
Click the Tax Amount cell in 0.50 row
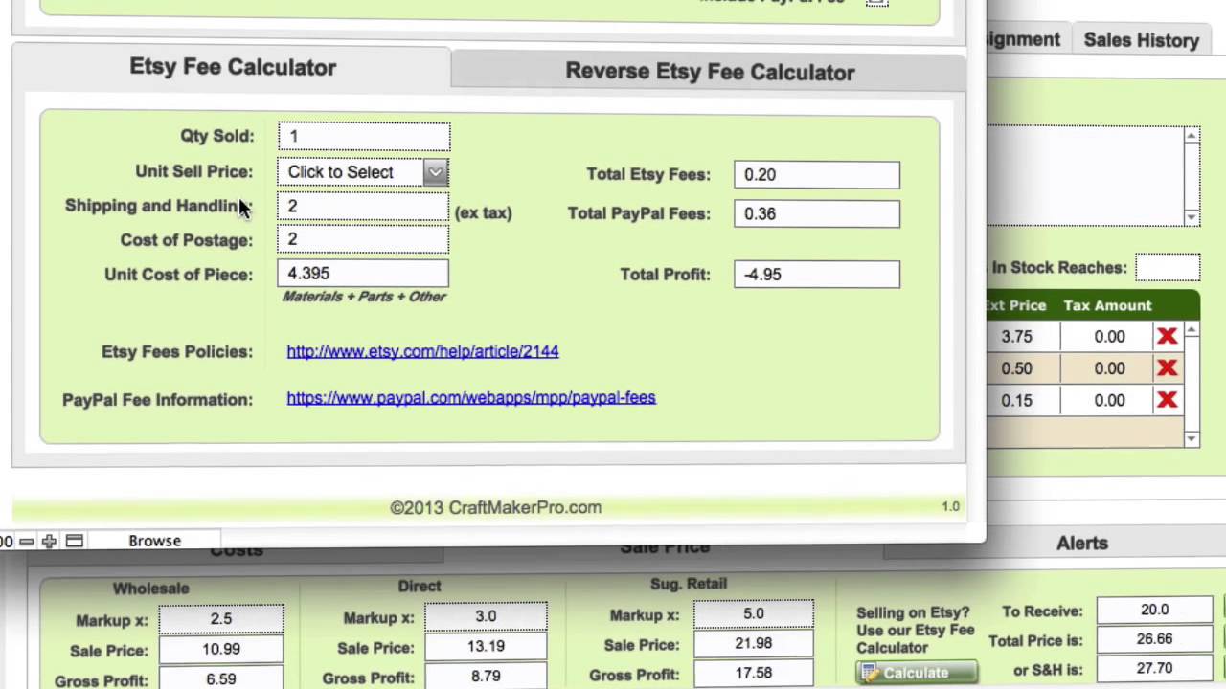tap(1109, 368)
